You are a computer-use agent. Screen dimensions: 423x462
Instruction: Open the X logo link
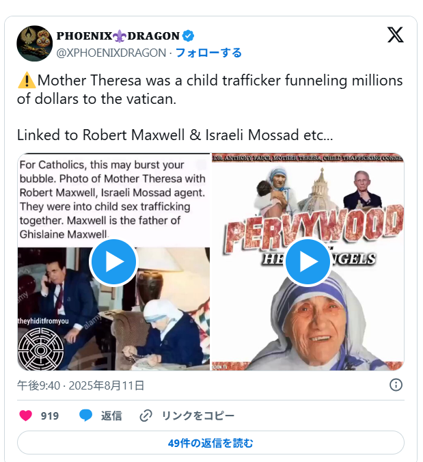pos(395,35)
